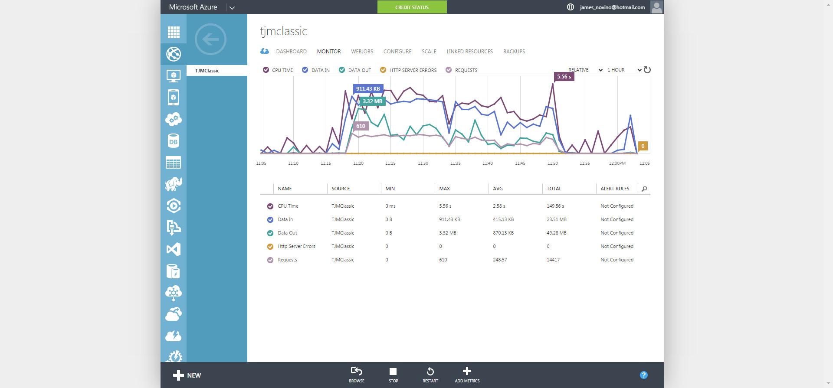
Task: Open Automation gear icon at sidebar bottom
Action: pyautogui.click(x=174, y=356)
